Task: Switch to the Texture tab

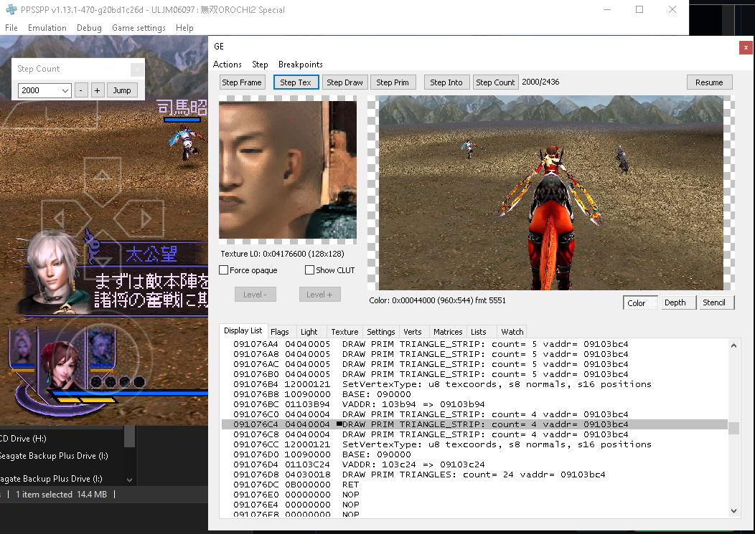Action: 344,331
